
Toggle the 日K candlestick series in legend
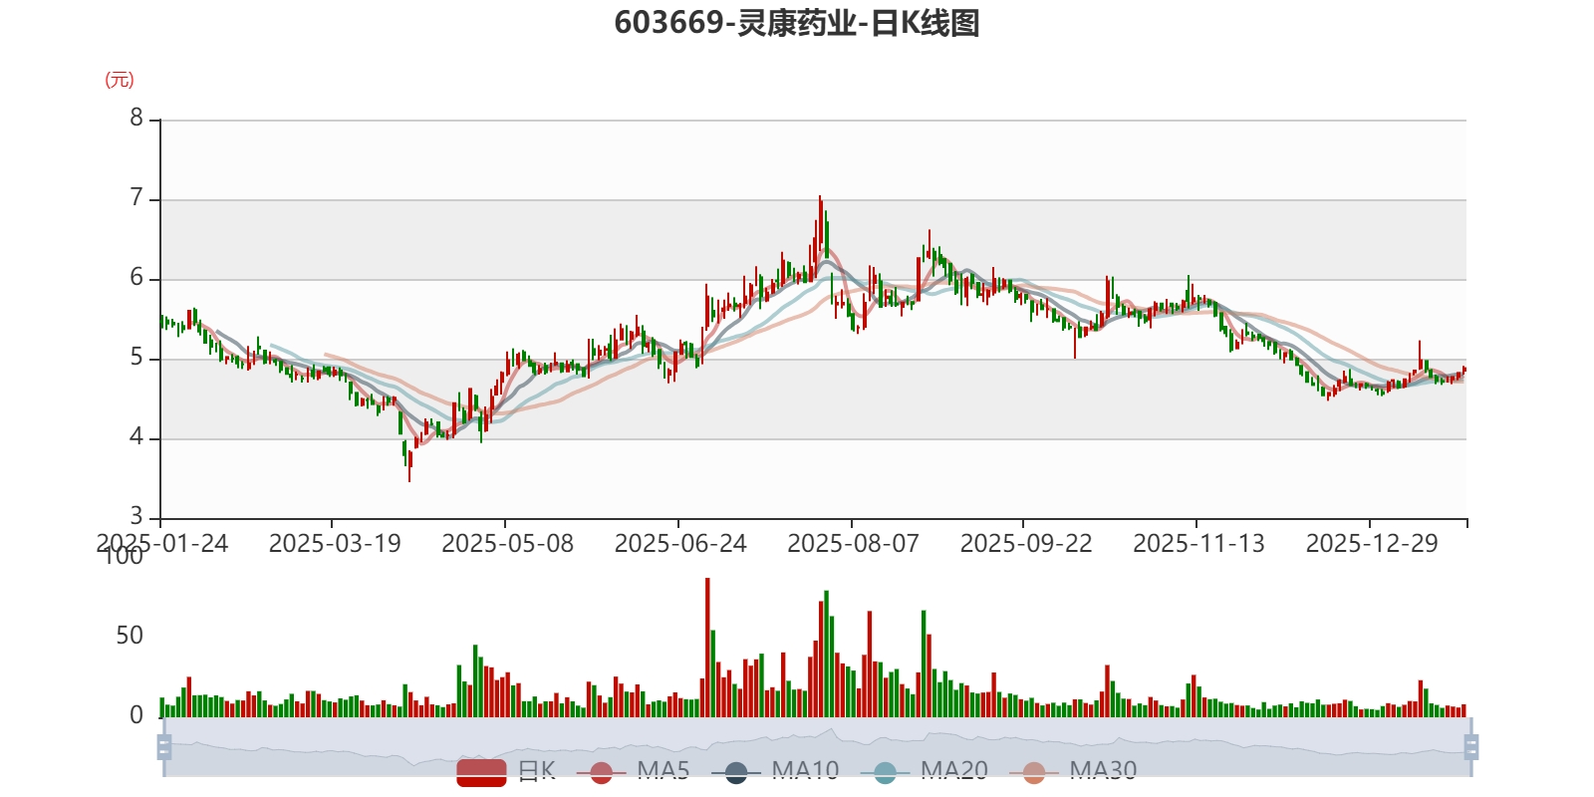pos(506,771)
